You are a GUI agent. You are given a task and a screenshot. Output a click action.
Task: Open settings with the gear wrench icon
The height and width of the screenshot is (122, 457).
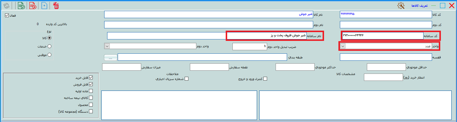click(401, 6)
